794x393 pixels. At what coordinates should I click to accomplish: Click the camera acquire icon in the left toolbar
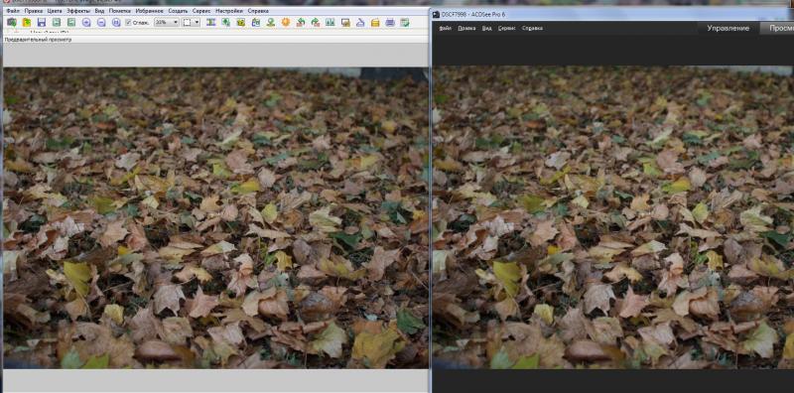tap(12, 22)
